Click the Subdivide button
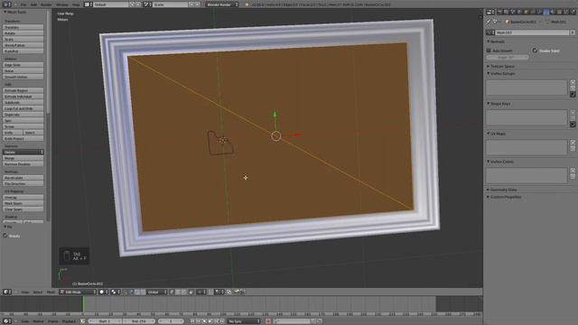 click(23, 102)
